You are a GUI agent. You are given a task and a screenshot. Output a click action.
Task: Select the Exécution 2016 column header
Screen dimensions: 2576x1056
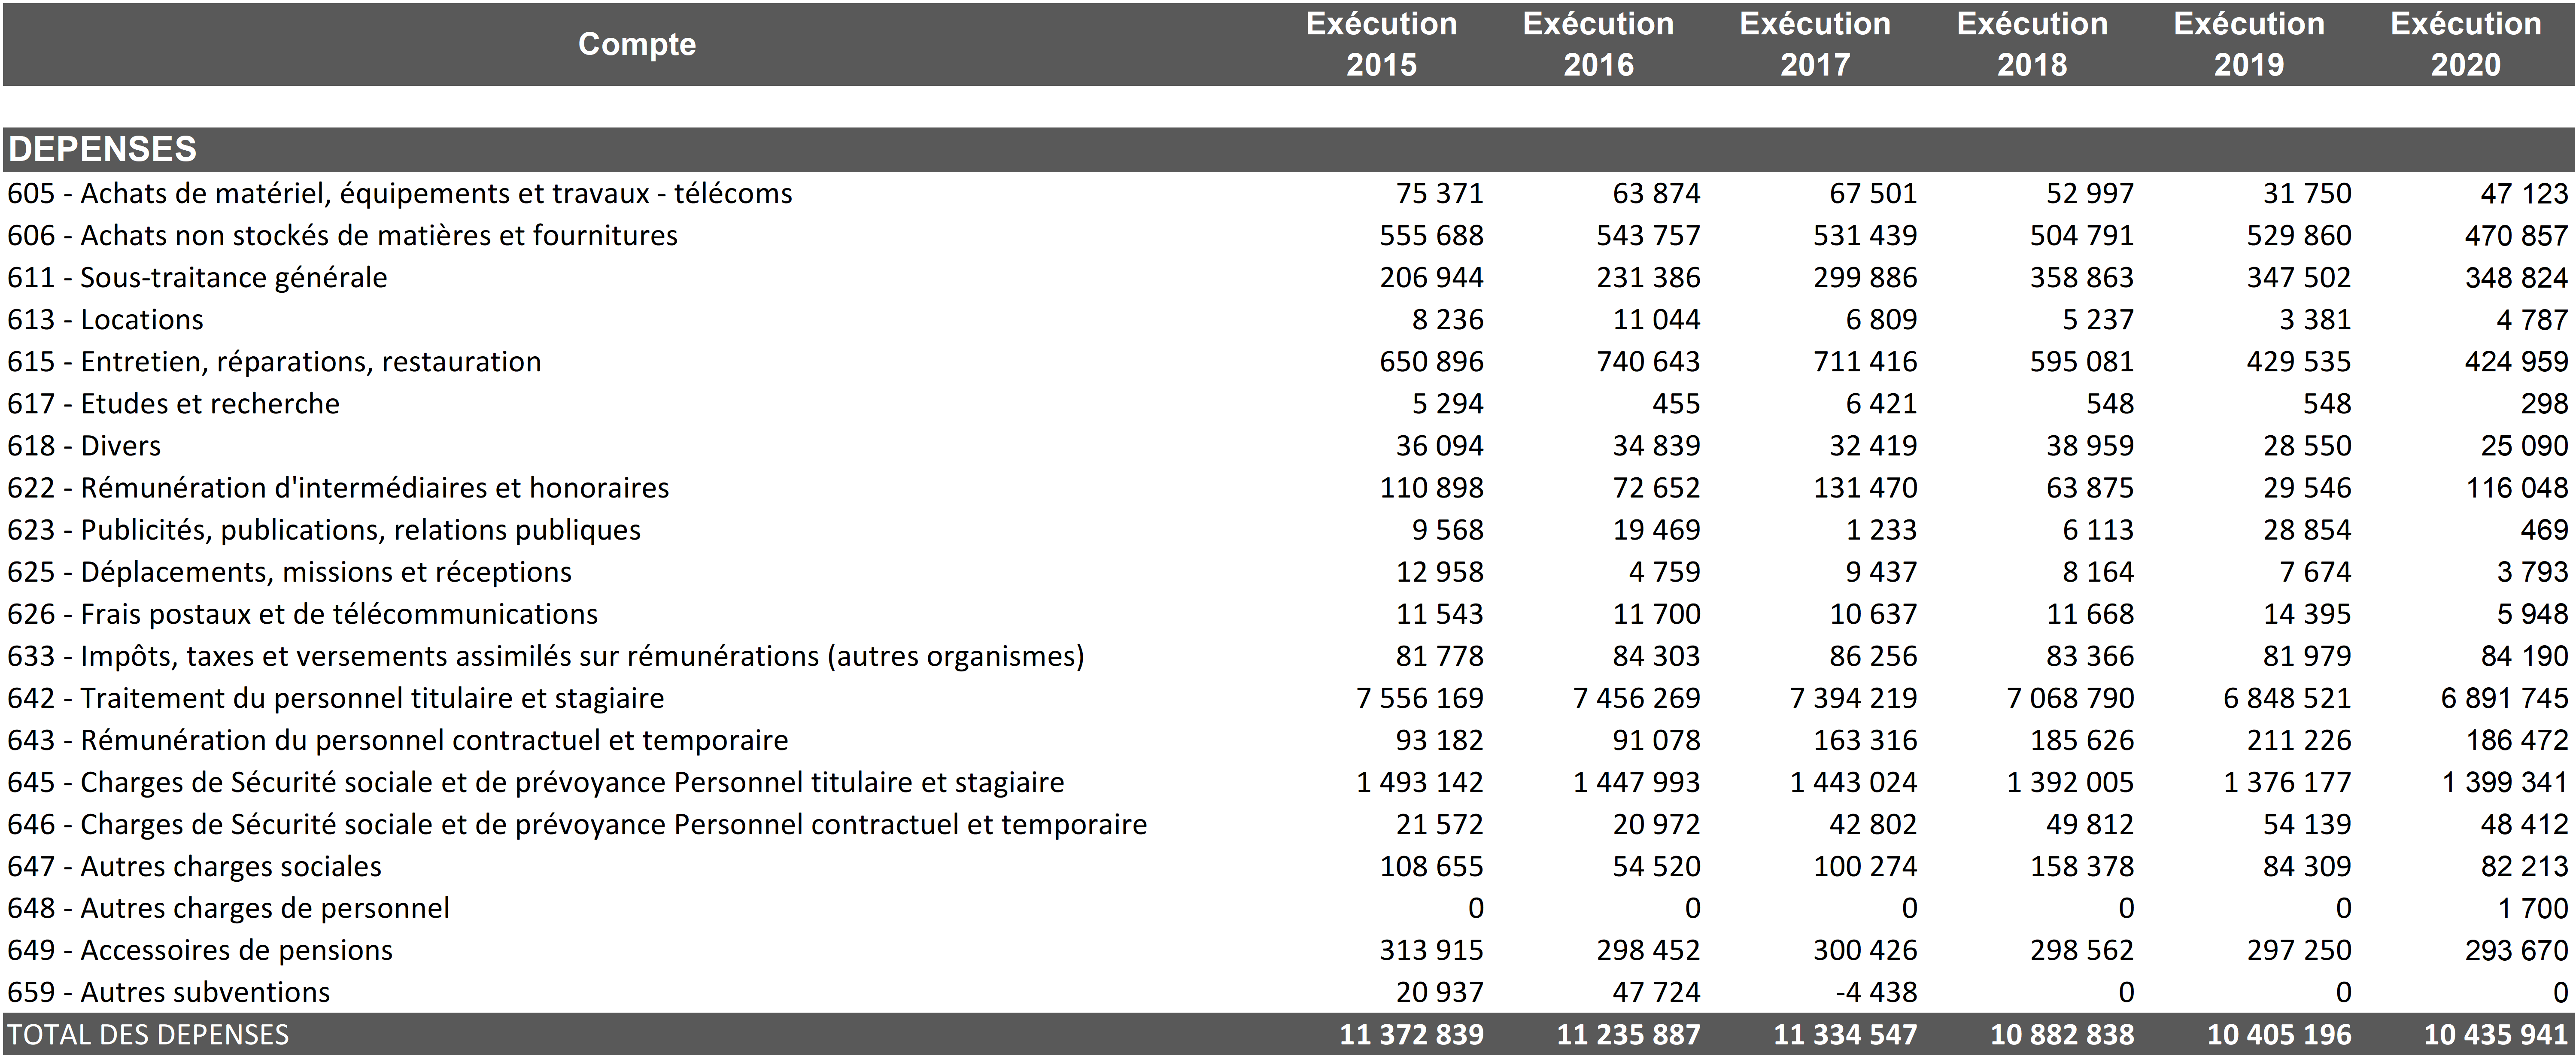click(1598, 44)
